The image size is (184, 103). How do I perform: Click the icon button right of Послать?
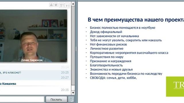pyautogui.click(x=71, y=99)
